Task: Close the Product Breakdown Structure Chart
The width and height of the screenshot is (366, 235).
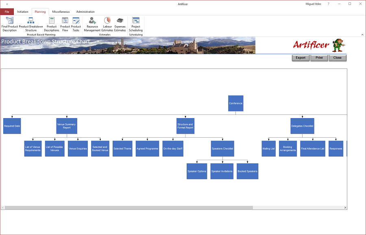Action: click(x=338, y=58)
